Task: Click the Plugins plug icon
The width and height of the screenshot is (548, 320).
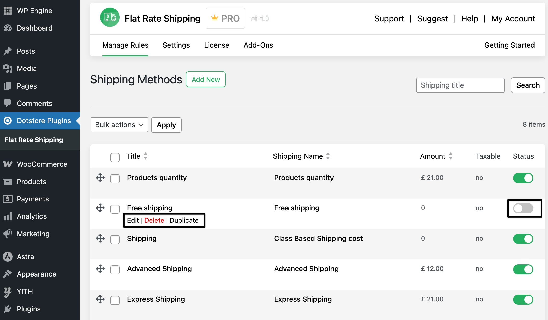Action: coord(8,309)
